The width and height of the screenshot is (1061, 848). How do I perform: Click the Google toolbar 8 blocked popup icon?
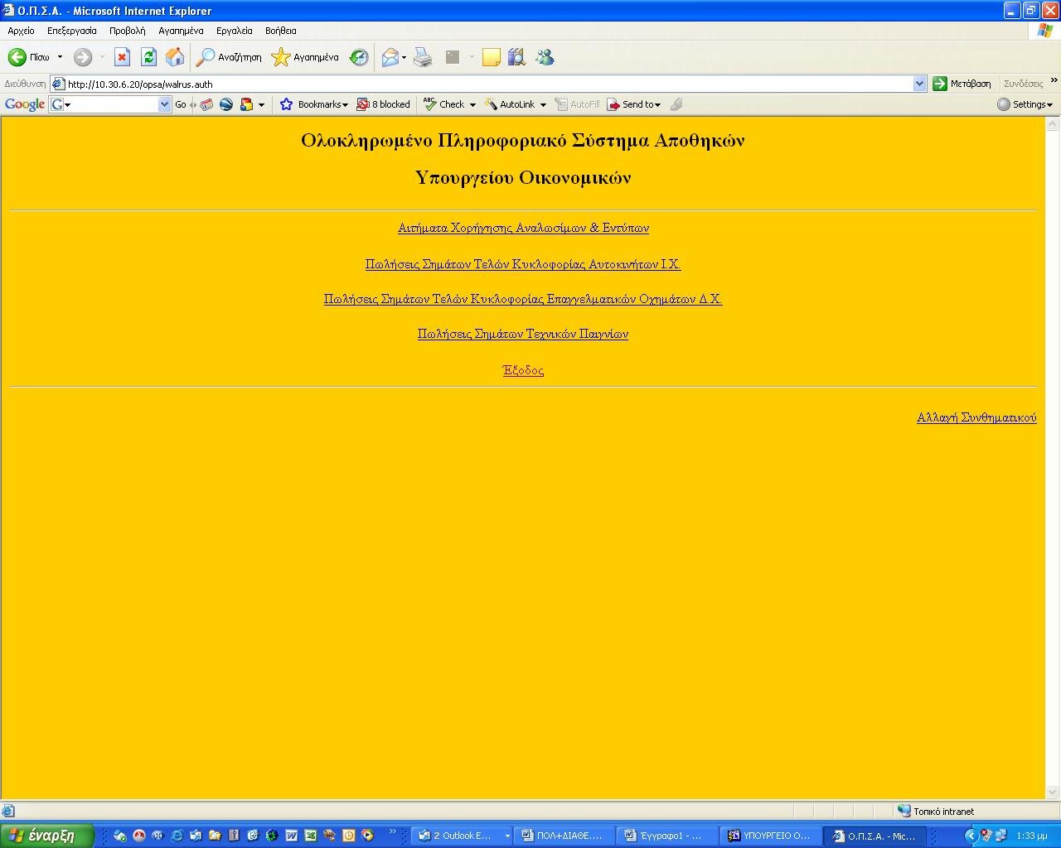[383, 104]
